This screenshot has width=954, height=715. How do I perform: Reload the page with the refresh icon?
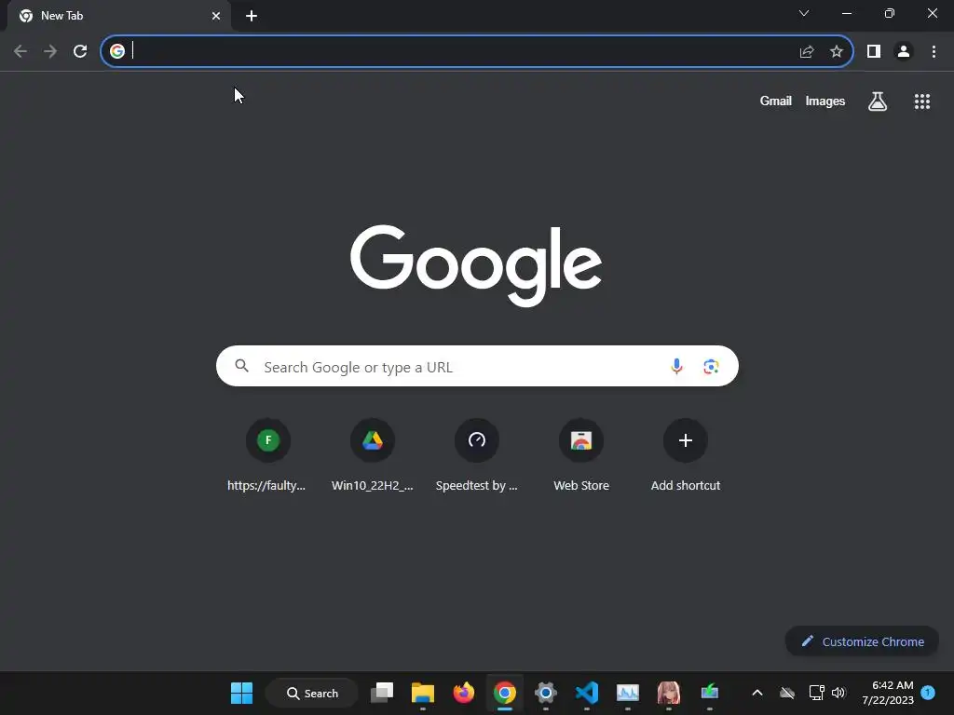click(x=80, y=51)
